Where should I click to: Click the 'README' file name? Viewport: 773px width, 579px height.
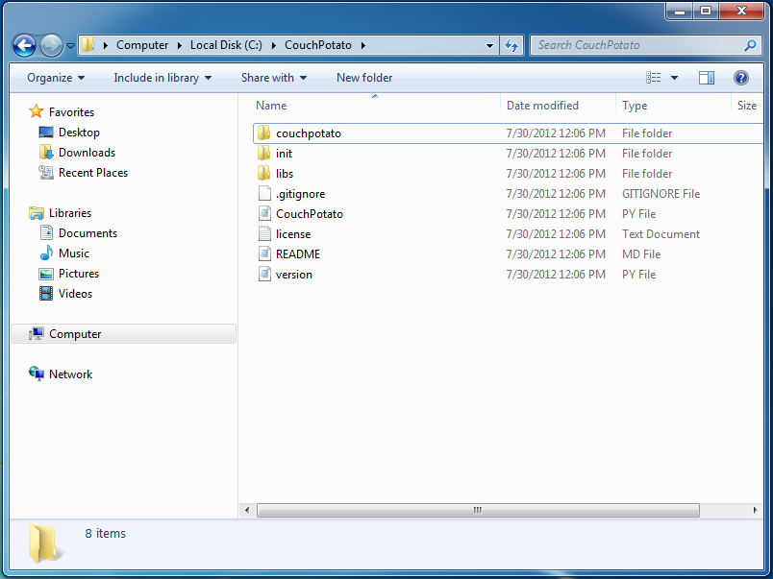click(x=298, y=254)
